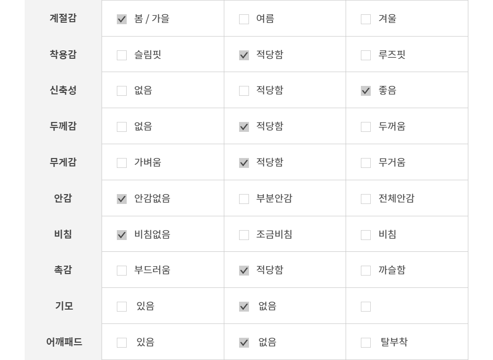The height and width of the screenshot is (360, 493).
Task: Check the 조금비침 checkbox
Action: 244,235
